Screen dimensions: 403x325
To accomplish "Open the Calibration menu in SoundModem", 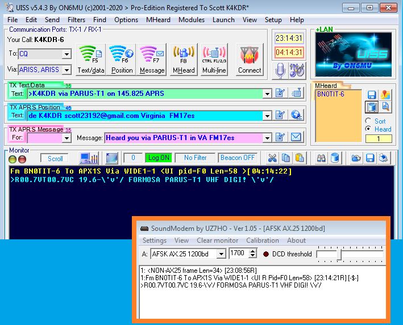I will (263, 240).
